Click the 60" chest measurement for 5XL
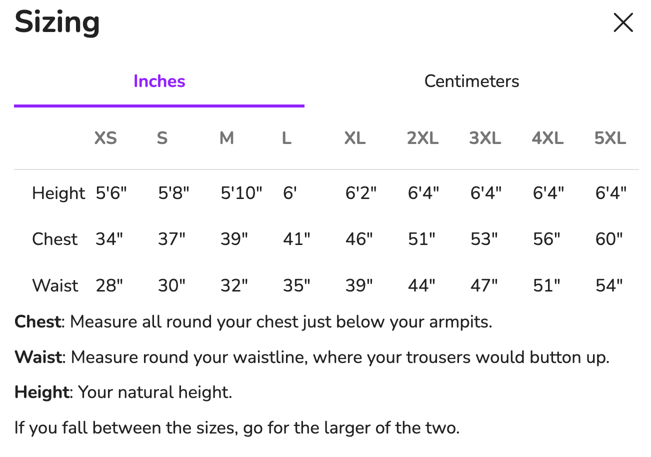This screenshot has height=457, width=651. click(609, 239)
